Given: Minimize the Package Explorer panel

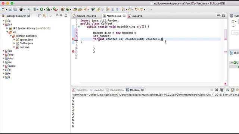Looking at the screenshot, I should (61, 15).
